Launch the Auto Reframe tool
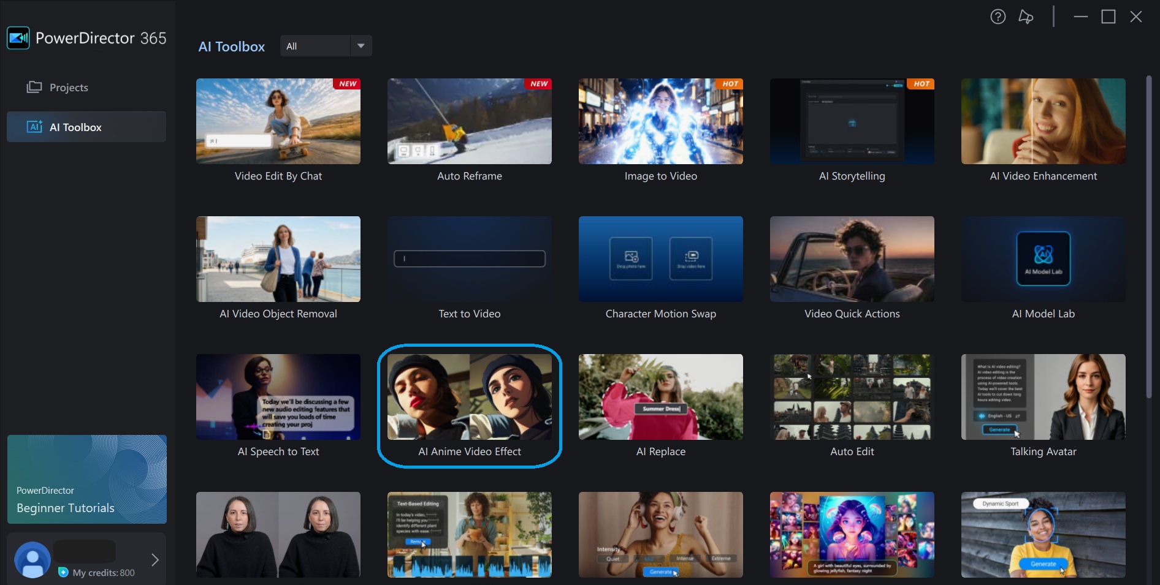Screen dimensions: 1160x585 [470, 121]
